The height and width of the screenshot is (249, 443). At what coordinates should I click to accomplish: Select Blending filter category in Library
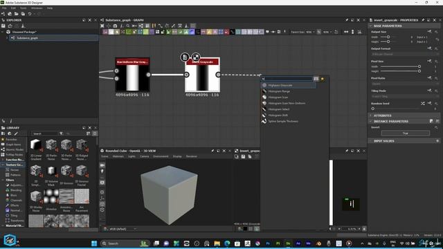click(16, 190)
